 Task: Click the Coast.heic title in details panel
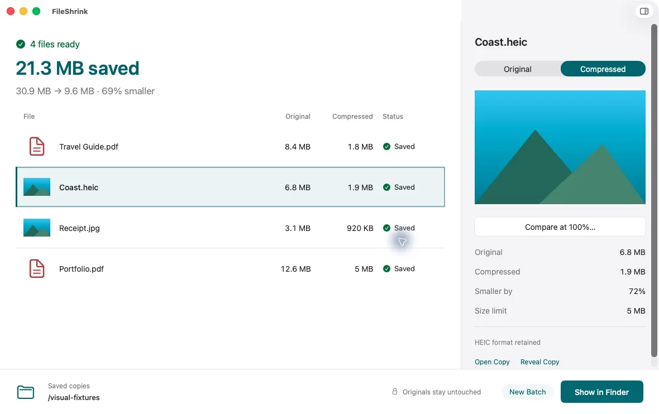(500, 42)
